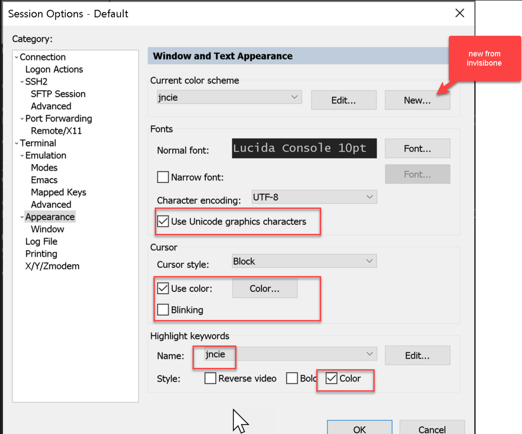
Task: Enable Blinking cursor checkbox
Action: (163, 310)
